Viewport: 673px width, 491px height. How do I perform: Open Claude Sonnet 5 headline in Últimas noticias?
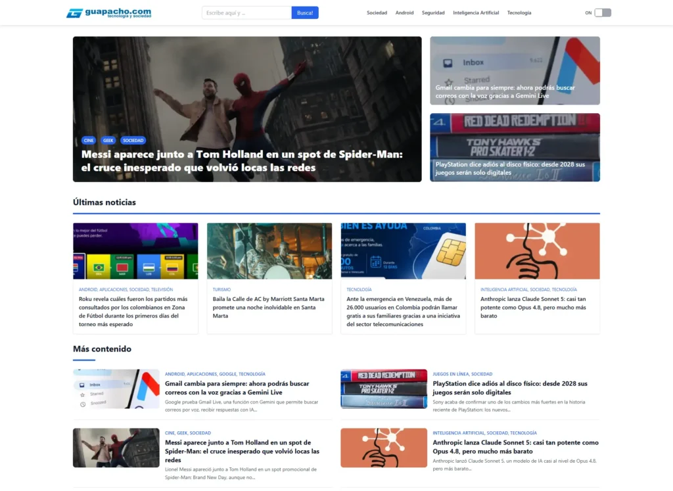tap(533, 308)
